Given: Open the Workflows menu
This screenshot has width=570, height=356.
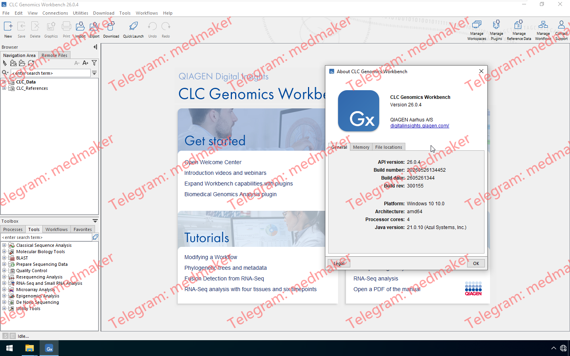Looking at the screenshot, I should (x=147, y=13).
